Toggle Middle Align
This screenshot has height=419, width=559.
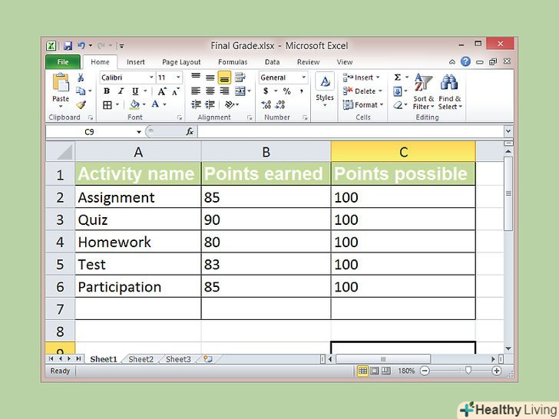click(210, 78)
